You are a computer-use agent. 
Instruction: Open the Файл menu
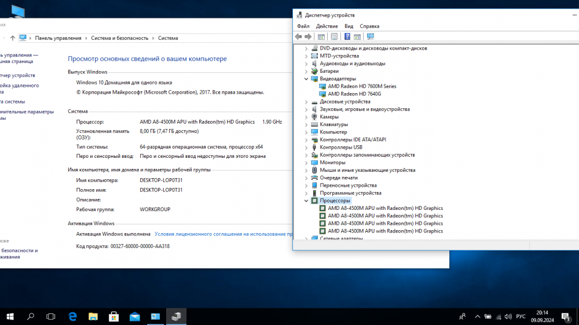point(303,26)
